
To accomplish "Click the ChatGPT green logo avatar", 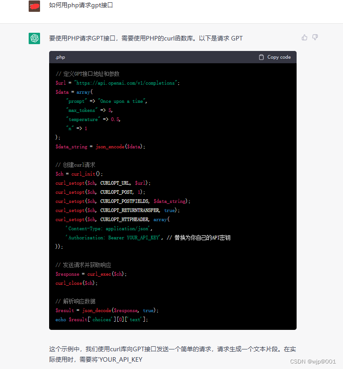I will (x=35, y=38).
